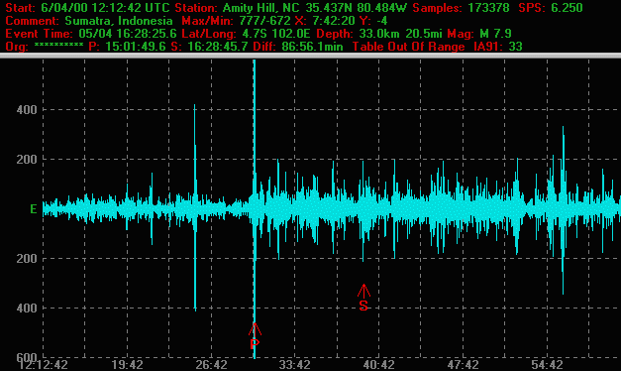Select the green E channel label

34,209
